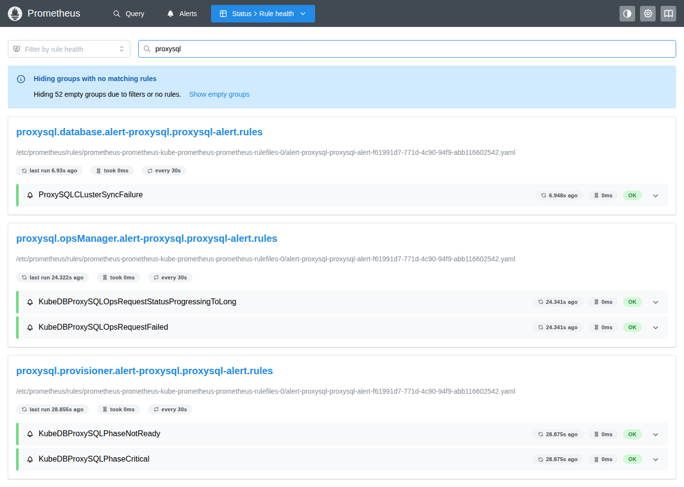Click the Show empty groups link
684x487 pixels.
[x=219, y=94]
